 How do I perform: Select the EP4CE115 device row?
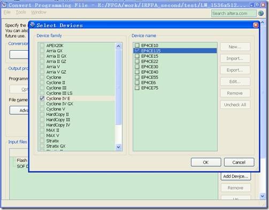[x=175, y=51]
